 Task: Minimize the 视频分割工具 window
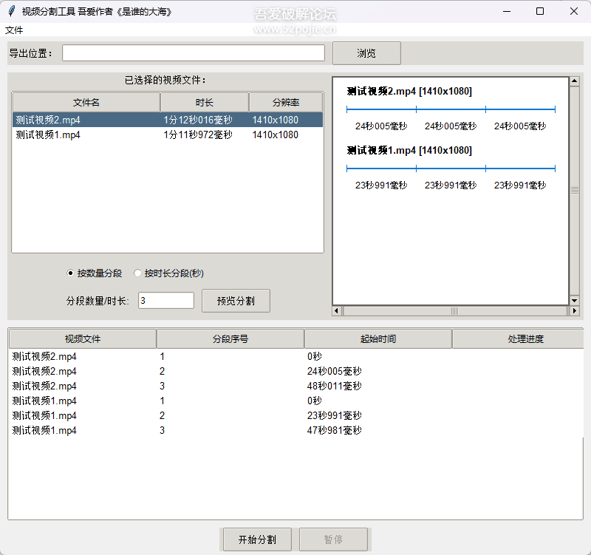(x=507, y=11)
